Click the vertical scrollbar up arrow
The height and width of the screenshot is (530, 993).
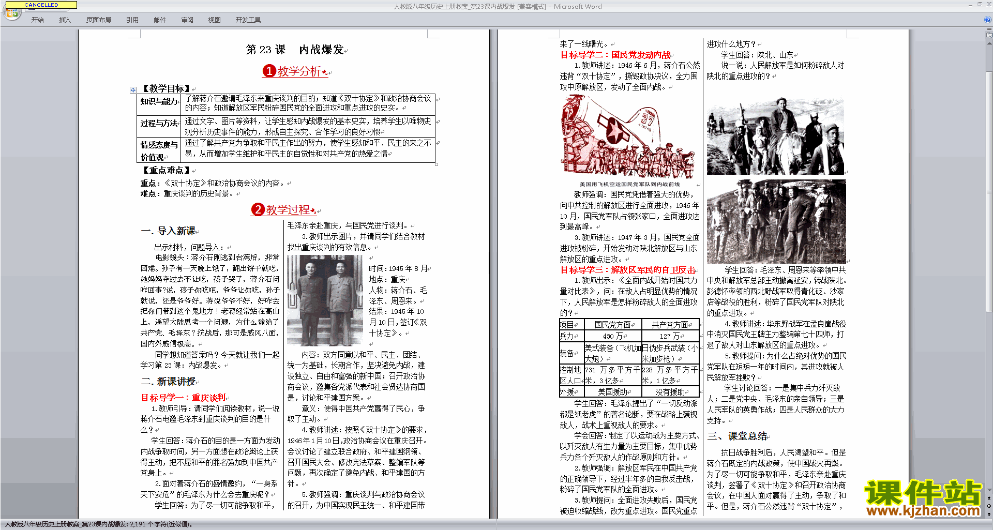pyautogui.click(x=989, y=43)
